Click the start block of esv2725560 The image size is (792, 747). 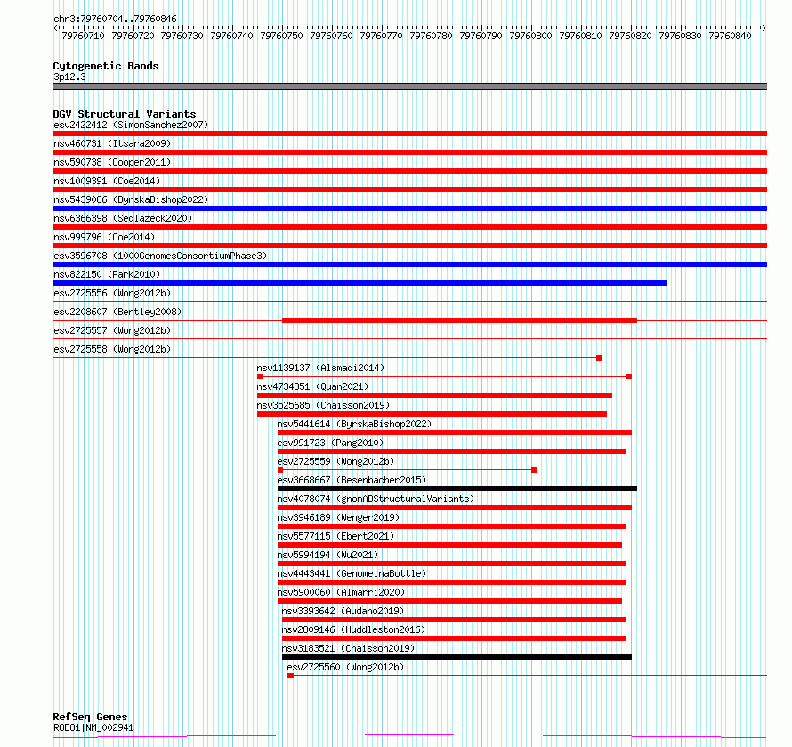coord(290,676)
